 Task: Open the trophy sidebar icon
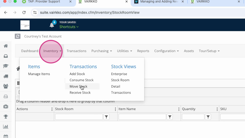click(x=6, y=117)
